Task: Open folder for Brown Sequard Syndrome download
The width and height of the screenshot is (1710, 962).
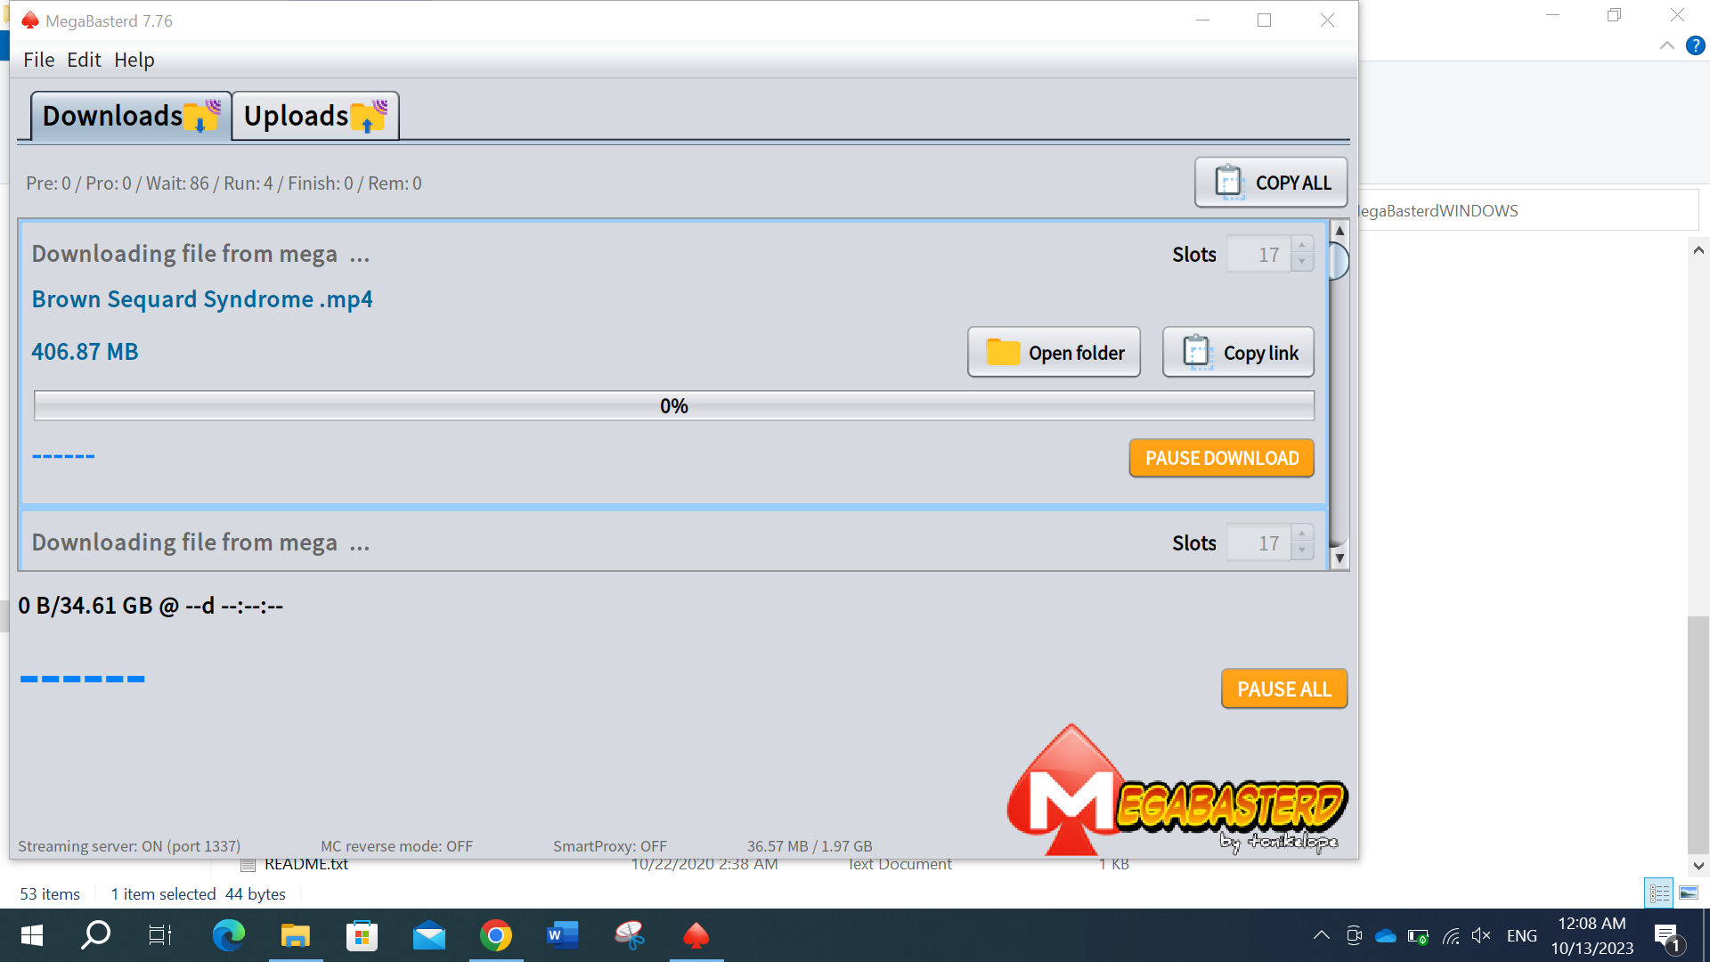Action: pos(1054,352)
